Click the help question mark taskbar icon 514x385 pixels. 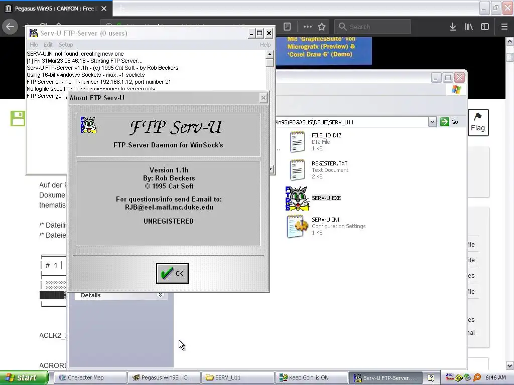click(x=431, y=377)
